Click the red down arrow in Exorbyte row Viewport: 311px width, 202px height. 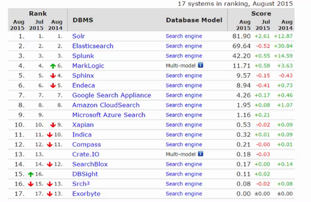[50, 194]
